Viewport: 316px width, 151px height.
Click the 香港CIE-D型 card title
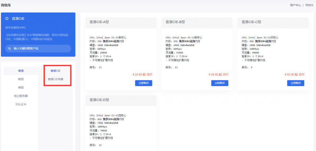pos(99,100)
